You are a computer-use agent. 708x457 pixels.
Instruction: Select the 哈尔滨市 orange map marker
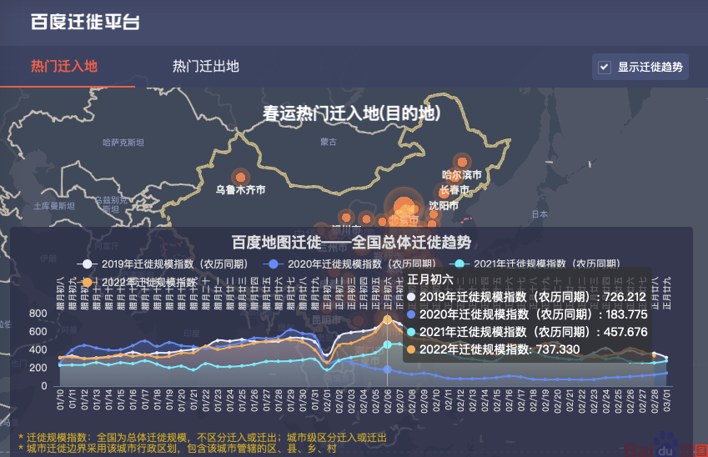coord(462,162)
